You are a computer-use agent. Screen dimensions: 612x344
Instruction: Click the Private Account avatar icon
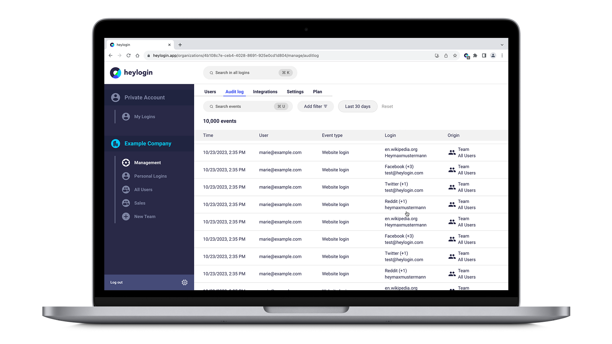click(x=115, y=97)
